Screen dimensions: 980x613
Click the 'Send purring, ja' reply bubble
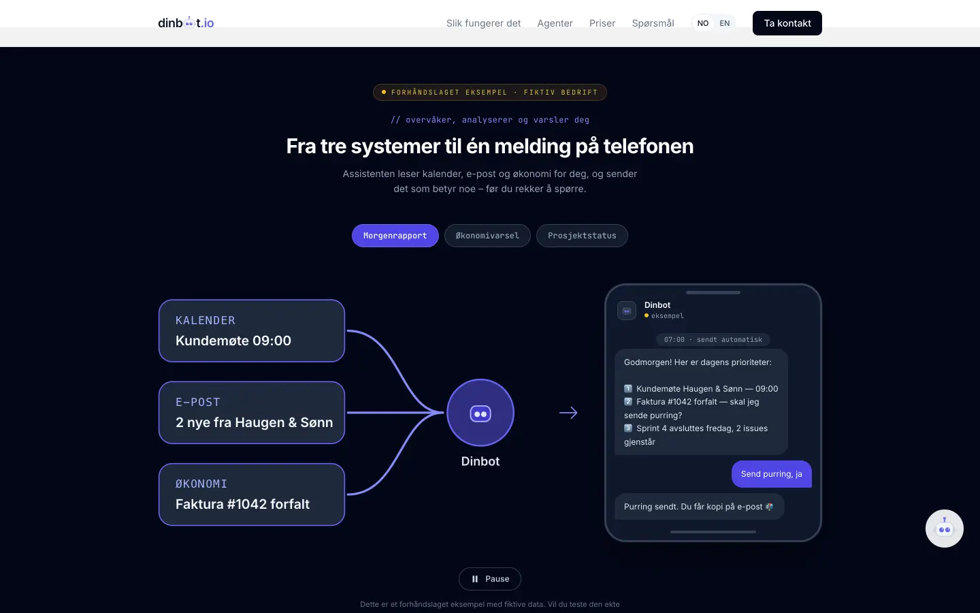pos(772,474)
